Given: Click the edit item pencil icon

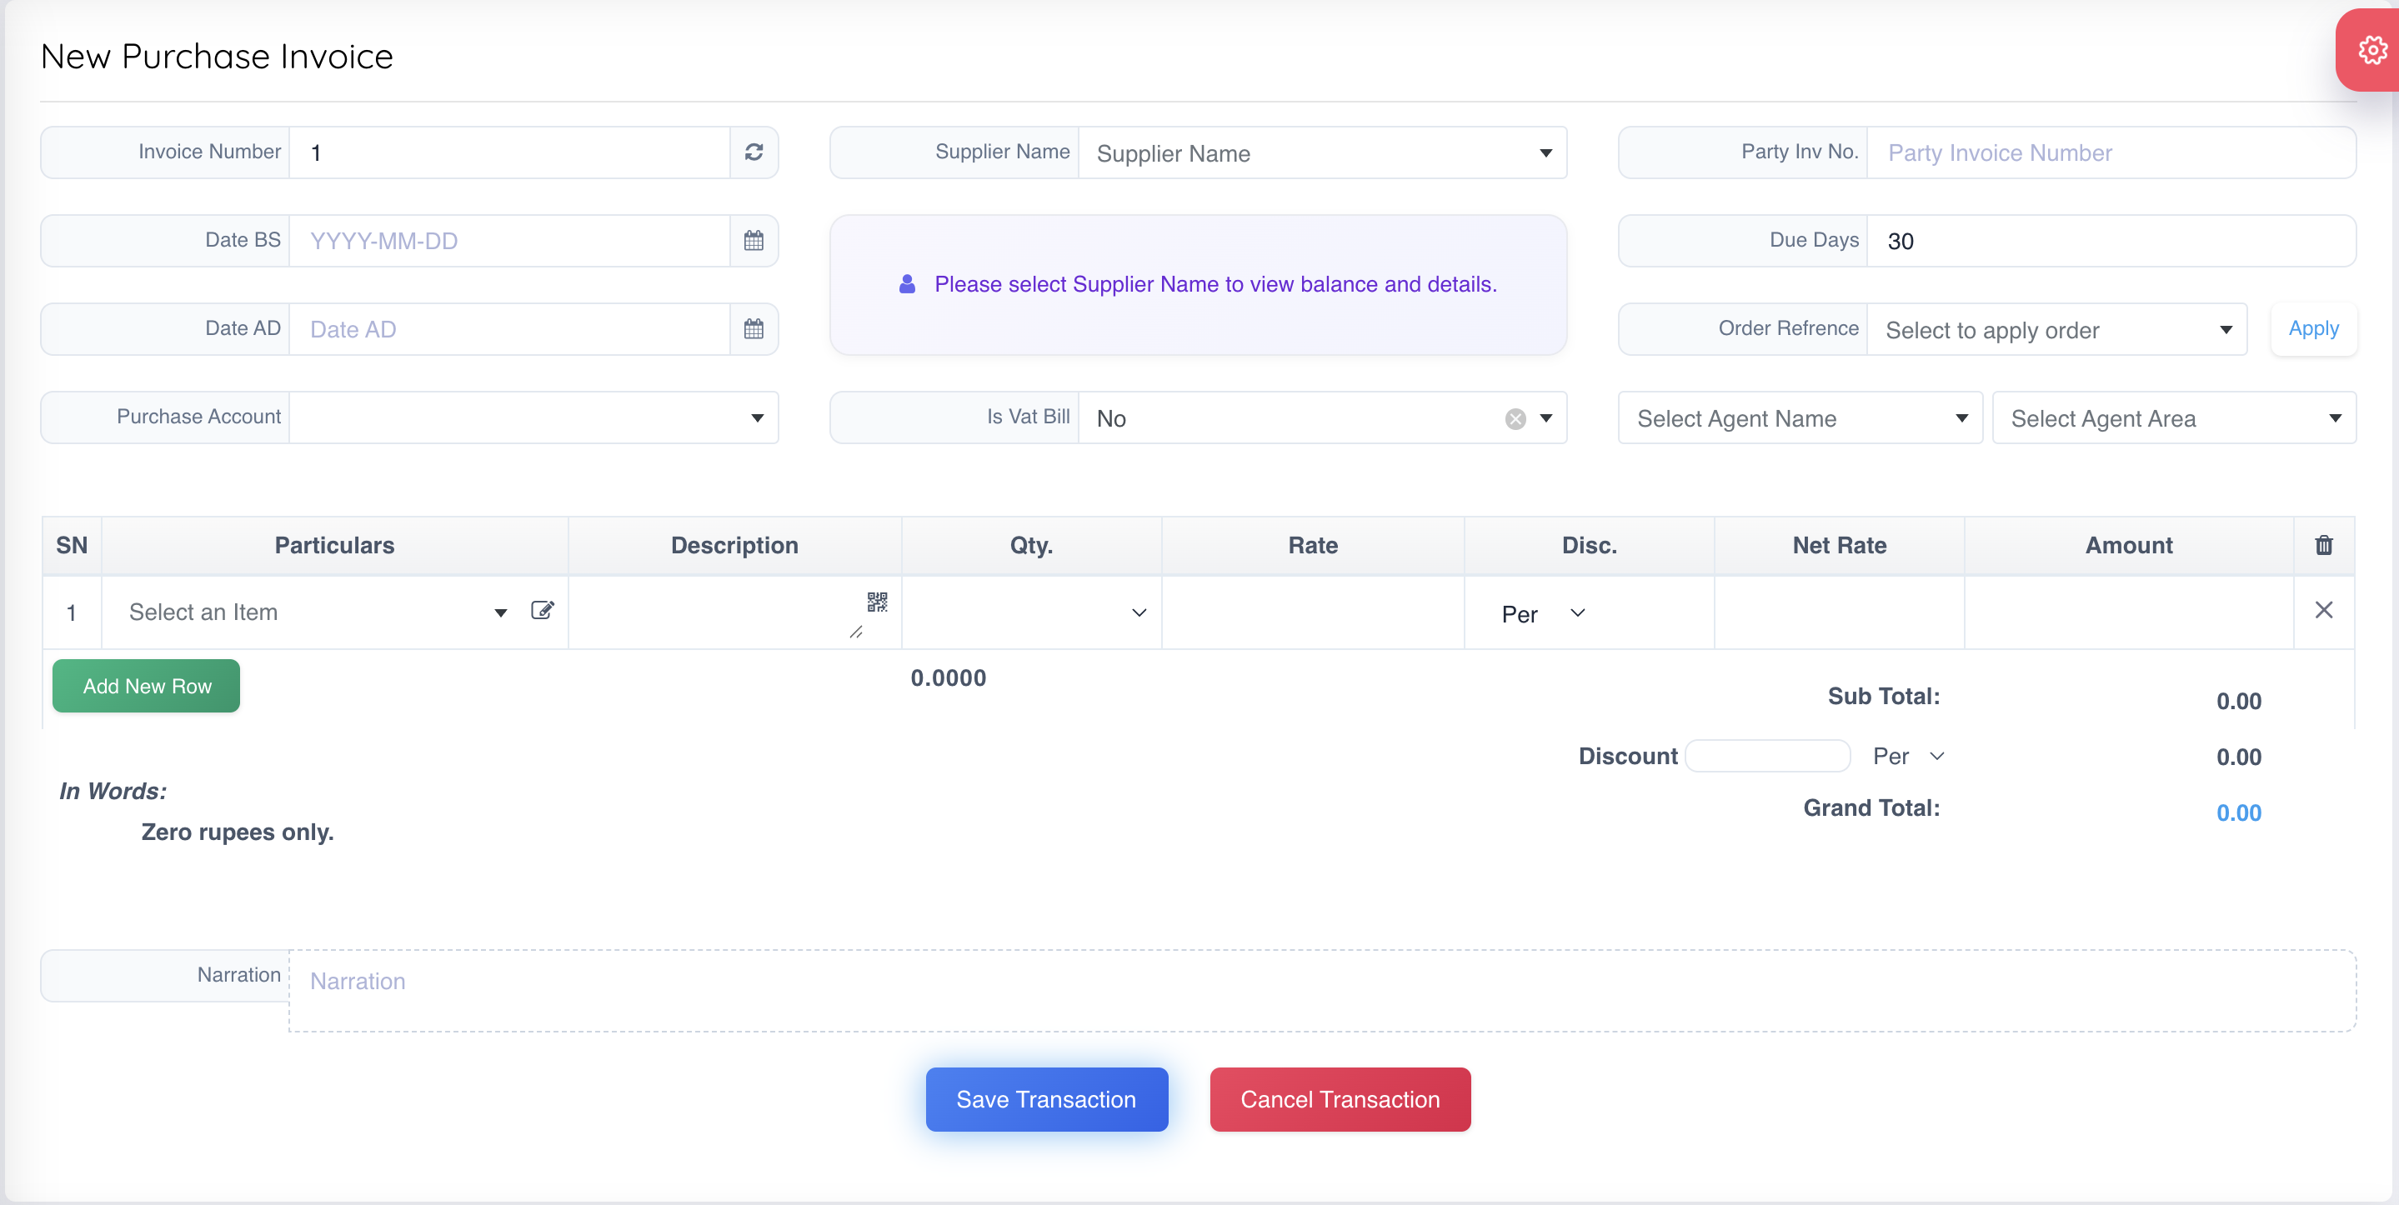Looking at the screenshot, I should (542, 610).
